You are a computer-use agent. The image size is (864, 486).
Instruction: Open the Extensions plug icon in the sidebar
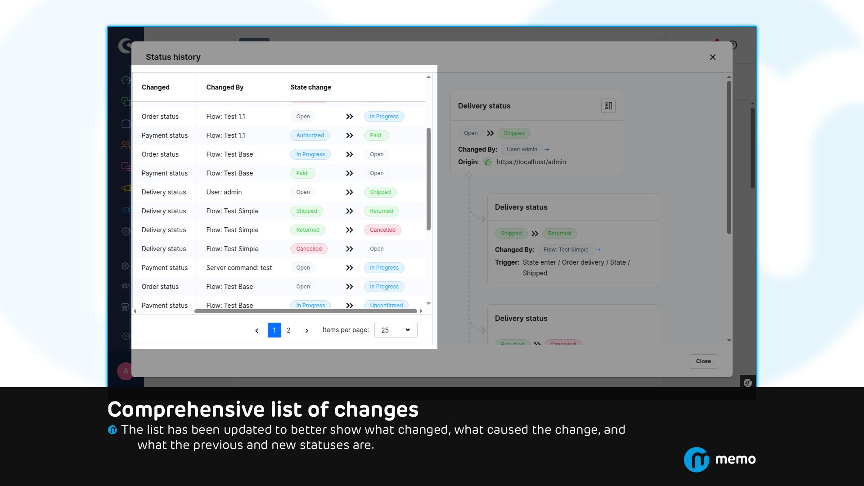(x=126, y=210)
